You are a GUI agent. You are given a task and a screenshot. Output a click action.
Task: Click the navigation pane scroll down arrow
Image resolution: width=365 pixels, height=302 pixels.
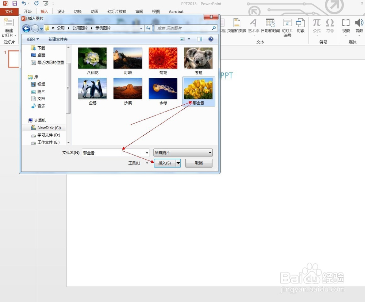click(x=68, y=142)
